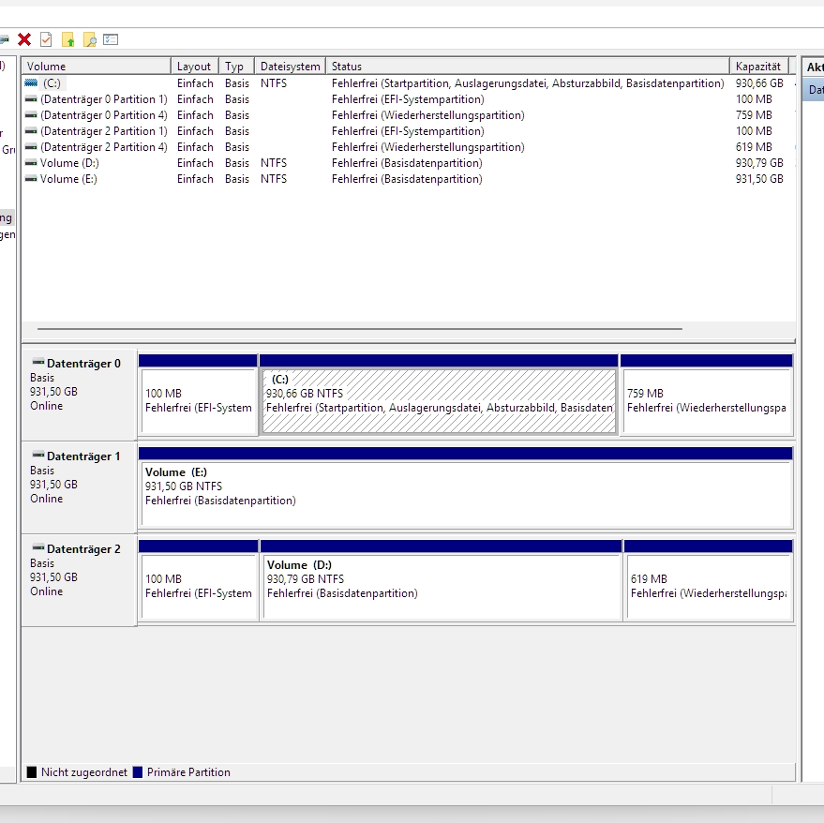The image size is (824, 823).
Task: Click the icon beside Datenträger 0 Partition 1
Action: [31, 99]
